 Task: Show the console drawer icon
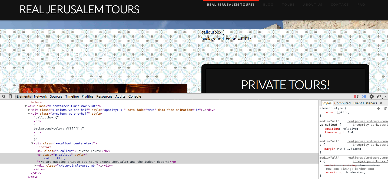click(364, 97)
